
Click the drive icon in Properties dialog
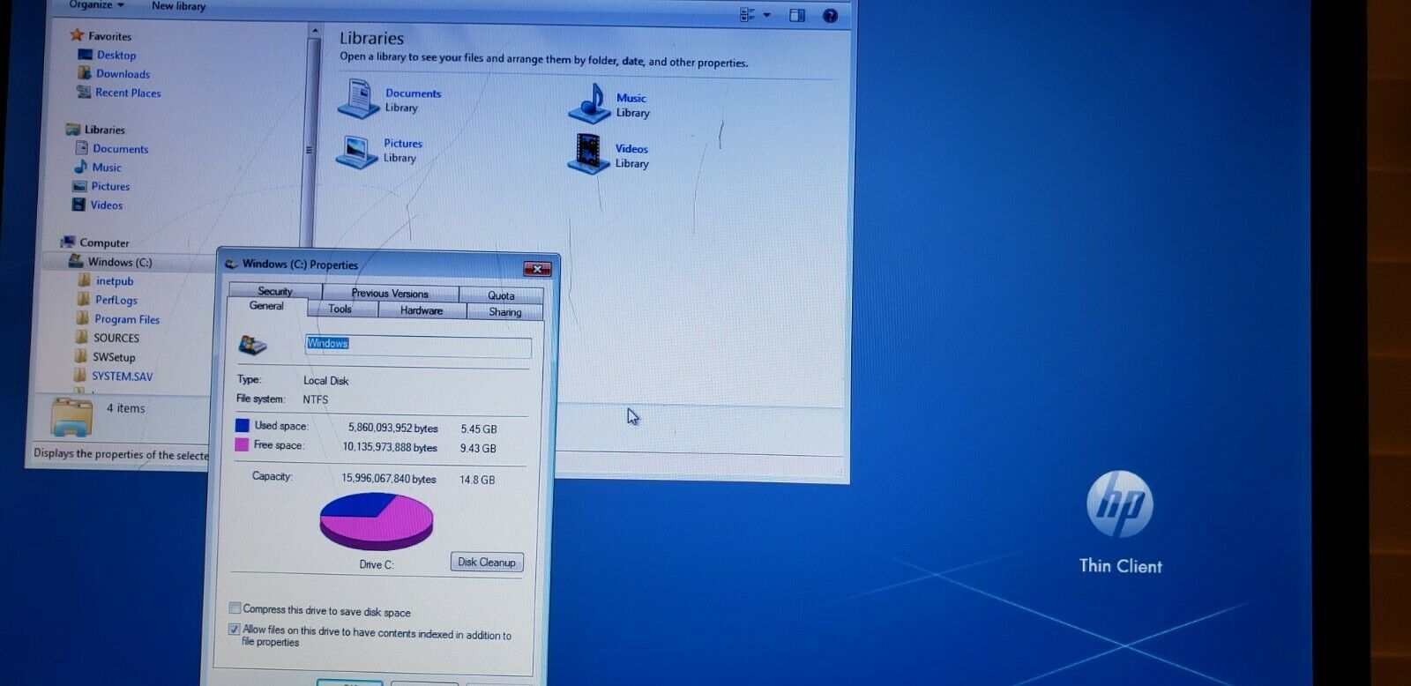pyautogui.click(x=253, y=345)
